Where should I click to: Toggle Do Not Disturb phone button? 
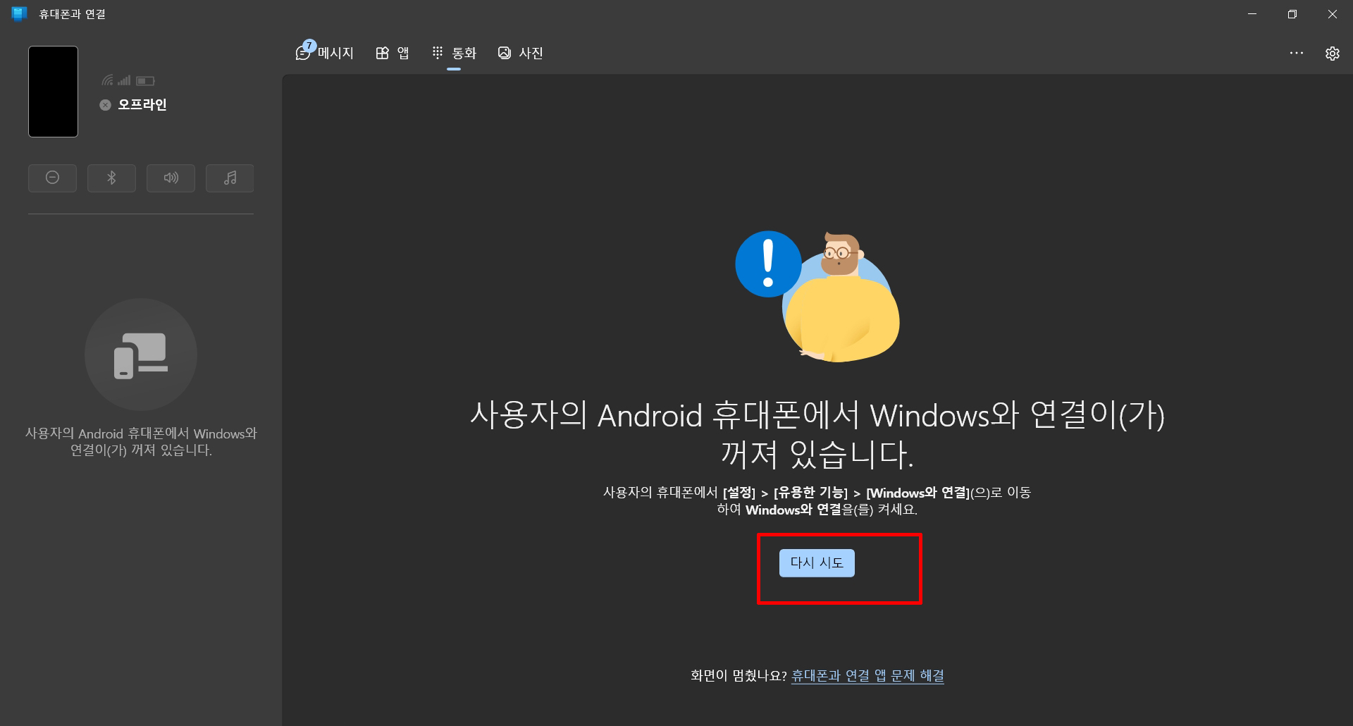(52, 178)
